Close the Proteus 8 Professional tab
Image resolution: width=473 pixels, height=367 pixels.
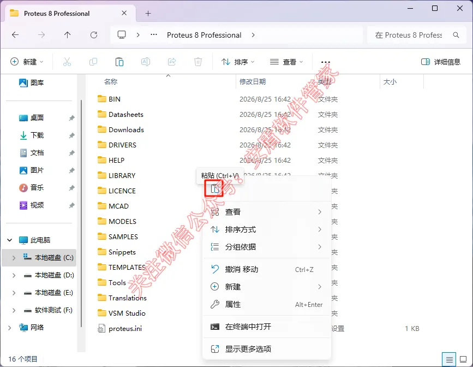click(124, 13)
